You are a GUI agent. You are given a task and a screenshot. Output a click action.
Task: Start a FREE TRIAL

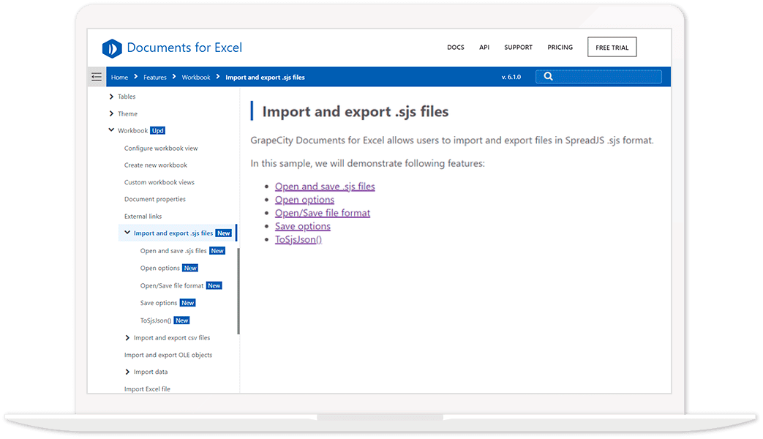tap(612, 46)
